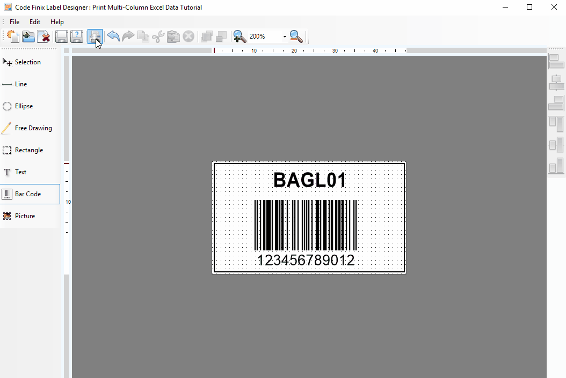Click the Paste clipboard icon
This screenshot has width=566, height=378.
pyautogui.click(x=173, y=36)
